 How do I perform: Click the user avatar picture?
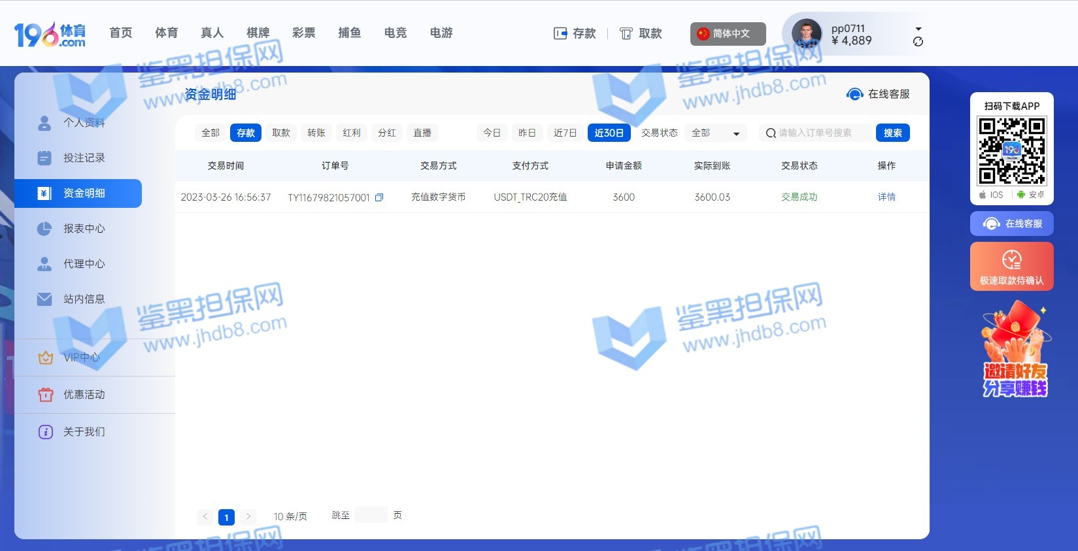click(806, 33)
